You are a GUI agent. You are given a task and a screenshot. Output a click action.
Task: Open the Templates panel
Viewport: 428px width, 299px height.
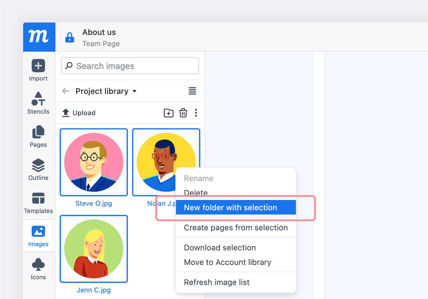pos(38,203)
